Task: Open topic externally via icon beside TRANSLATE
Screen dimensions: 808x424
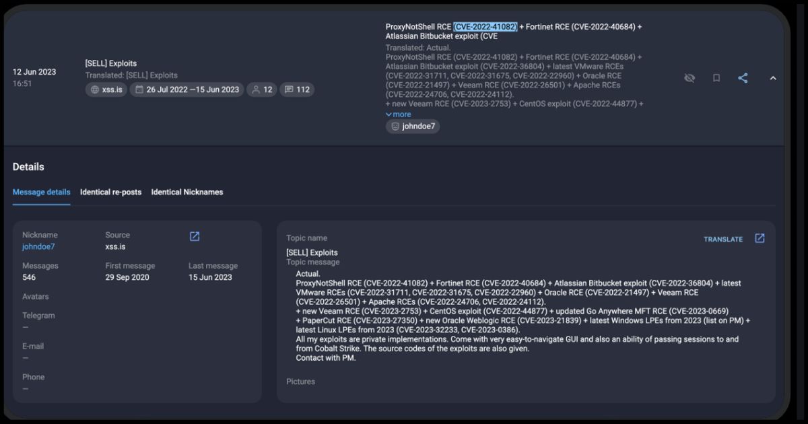Action: click(760, 238)
